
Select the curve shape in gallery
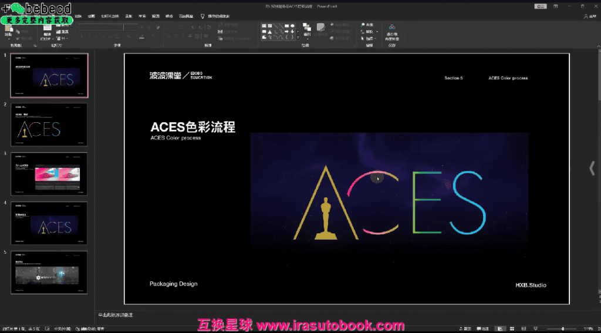click(281, 37)
